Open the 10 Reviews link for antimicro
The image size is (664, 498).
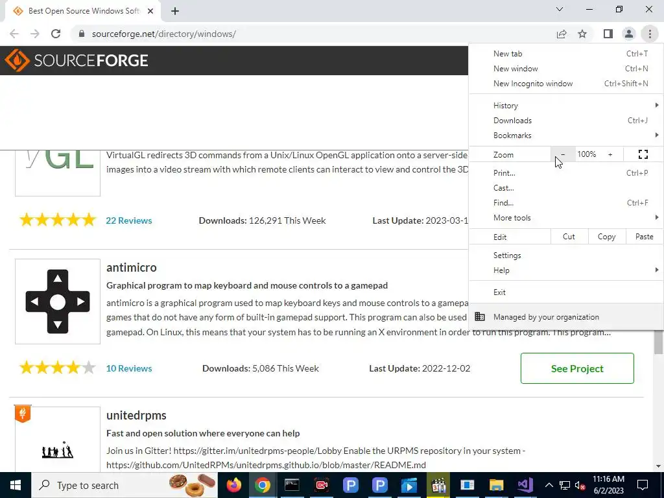pos(129,368)
